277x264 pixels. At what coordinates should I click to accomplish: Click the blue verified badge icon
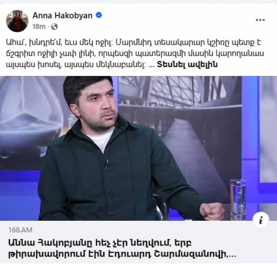(x=99, y=15)
